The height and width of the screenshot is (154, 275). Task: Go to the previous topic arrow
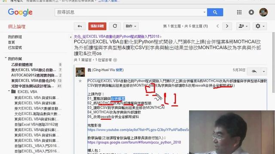pyautogui.click(x=217, y=26)
